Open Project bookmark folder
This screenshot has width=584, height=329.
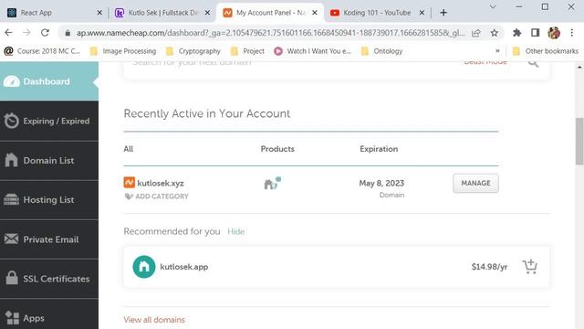point(248,51)
